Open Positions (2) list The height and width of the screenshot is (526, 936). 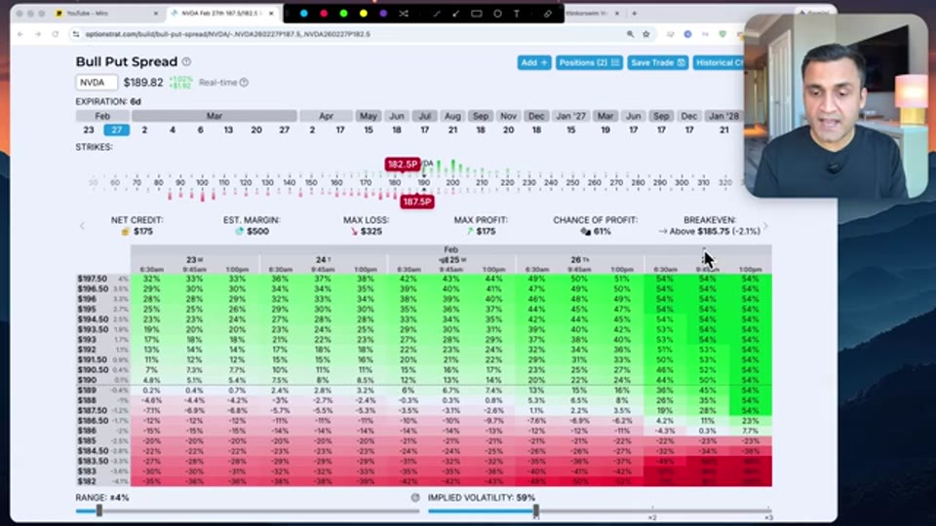(x=589, y=62)
